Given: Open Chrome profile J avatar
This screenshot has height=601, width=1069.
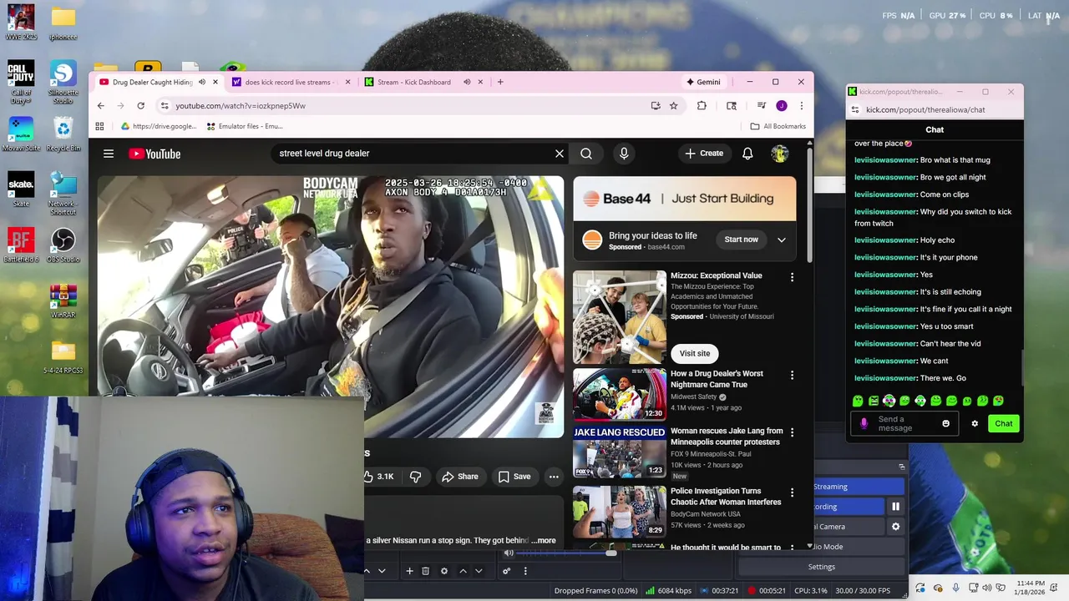Looking at the screenshot, I should click(782, 106).
